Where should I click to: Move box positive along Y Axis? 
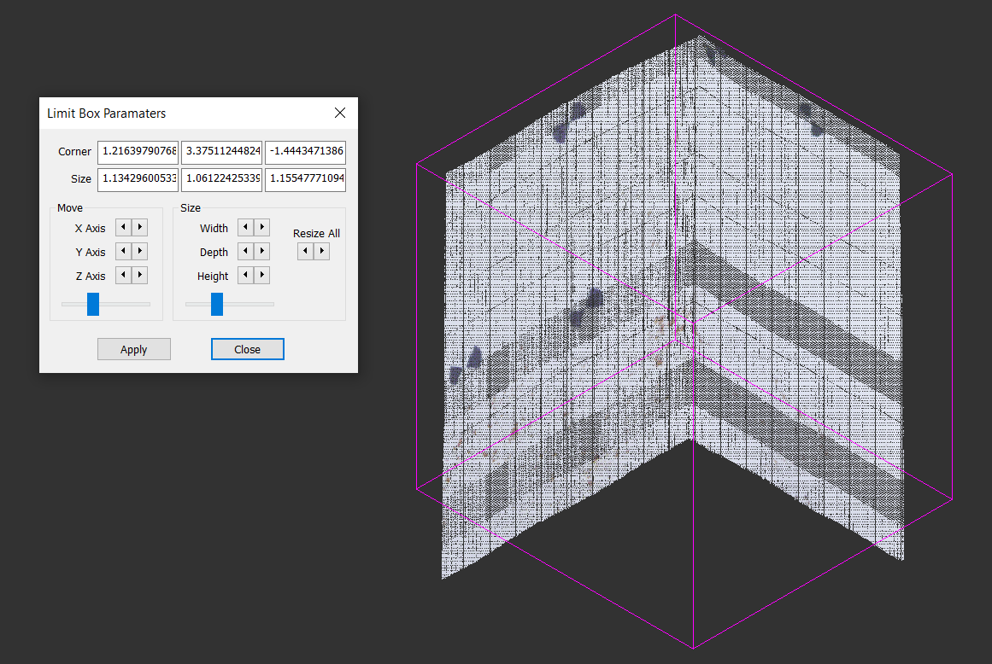(x=140, y=251)
